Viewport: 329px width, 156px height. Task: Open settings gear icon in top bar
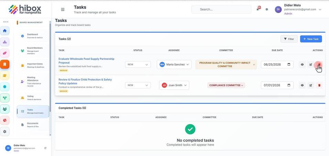[267, 9]
